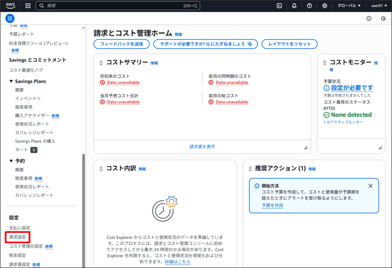
Task: Open the services grid menu icon
Action: pos(28,5)
